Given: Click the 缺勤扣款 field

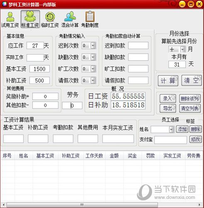Looking at the screenshot, I should [x=138, y=57].
